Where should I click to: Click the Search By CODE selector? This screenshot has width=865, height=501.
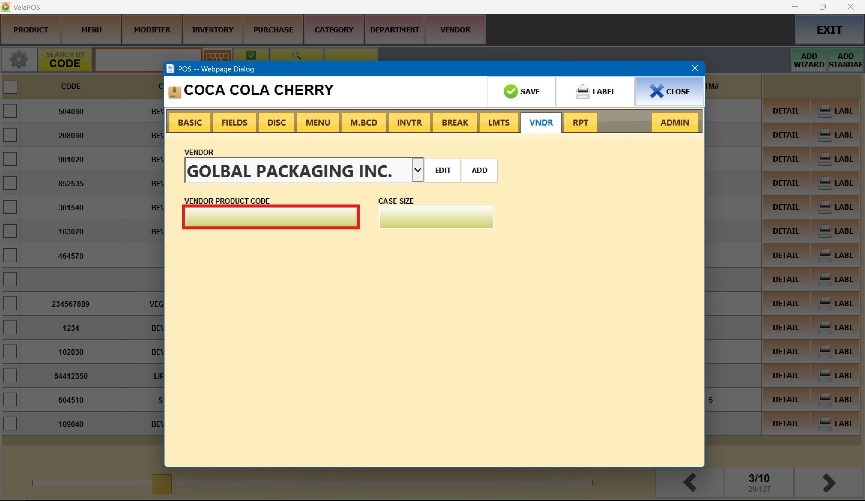pos(65,60)
